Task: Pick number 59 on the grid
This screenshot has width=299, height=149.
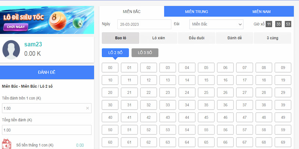Action: point(283,130)
